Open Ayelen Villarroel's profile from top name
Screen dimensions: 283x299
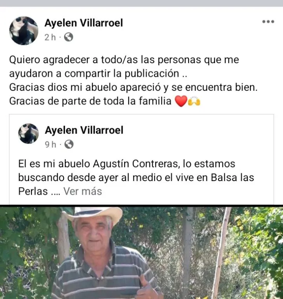point(84,23)
